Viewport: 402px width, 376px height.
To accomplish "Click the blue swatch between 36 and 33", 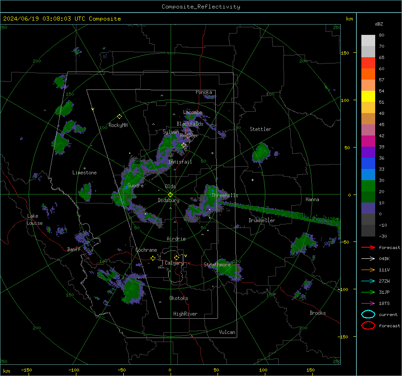I will point(368,164).
